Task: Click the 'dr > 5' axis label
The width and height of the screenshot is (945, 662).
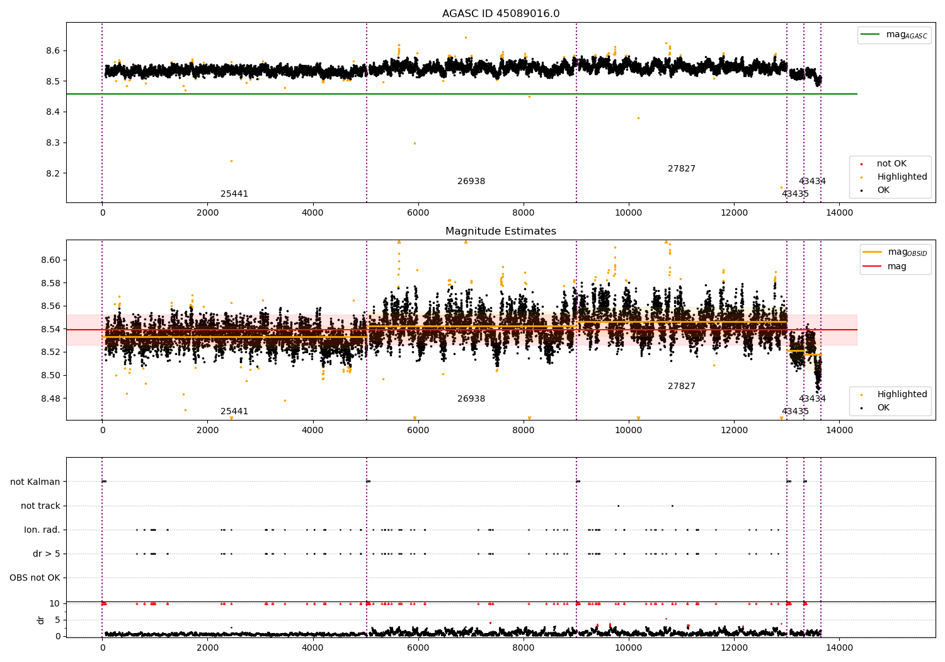Action: (47, 554)
